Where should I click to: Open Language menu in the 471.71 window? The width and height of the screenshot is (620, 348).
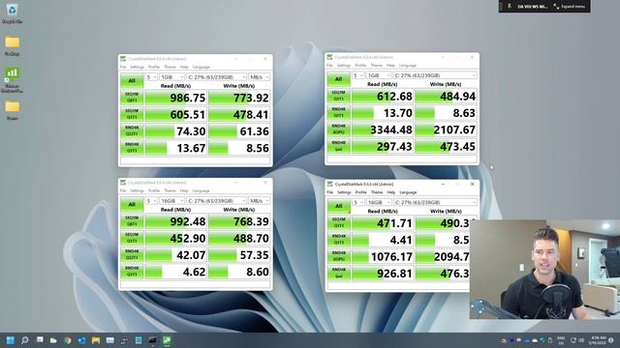click(408, 192)
